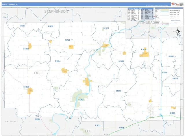185x138 pixels.
Task: Click the compass rose on the map
Action: point(178,32)
